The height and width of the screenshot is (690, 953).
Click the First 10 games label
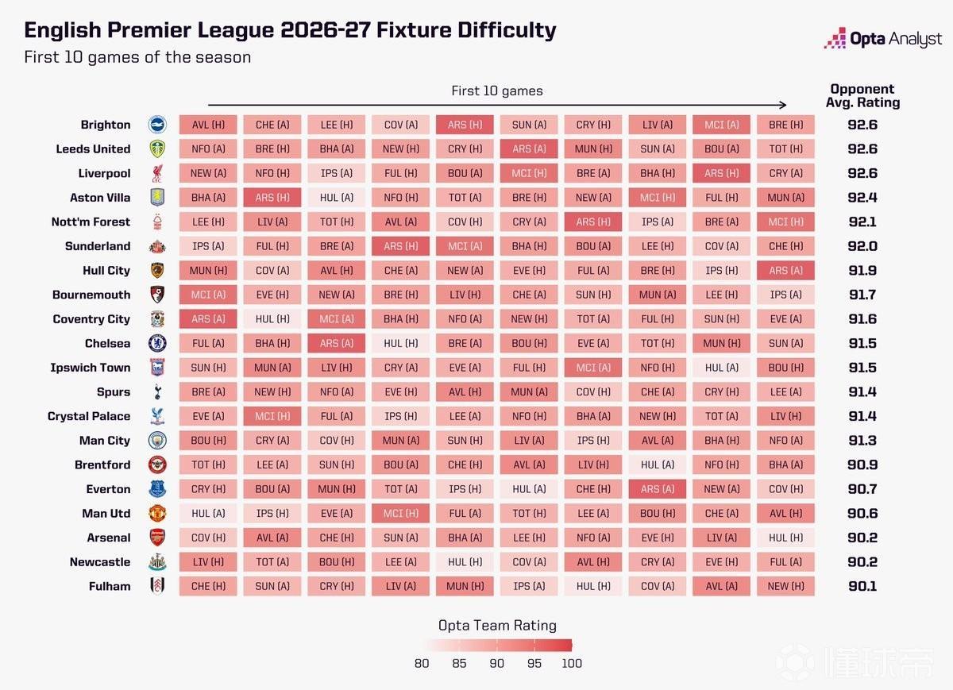[x=497, y=91]
